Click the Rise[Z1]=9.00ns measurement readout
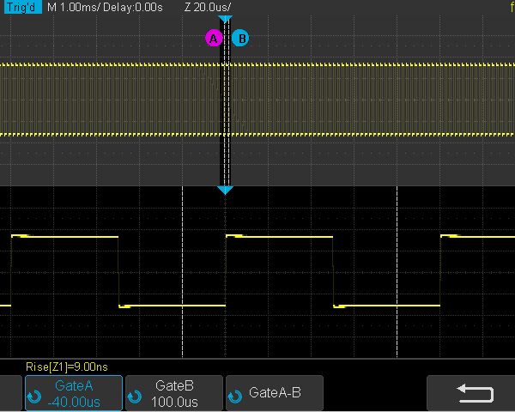 tap(66, 367)
